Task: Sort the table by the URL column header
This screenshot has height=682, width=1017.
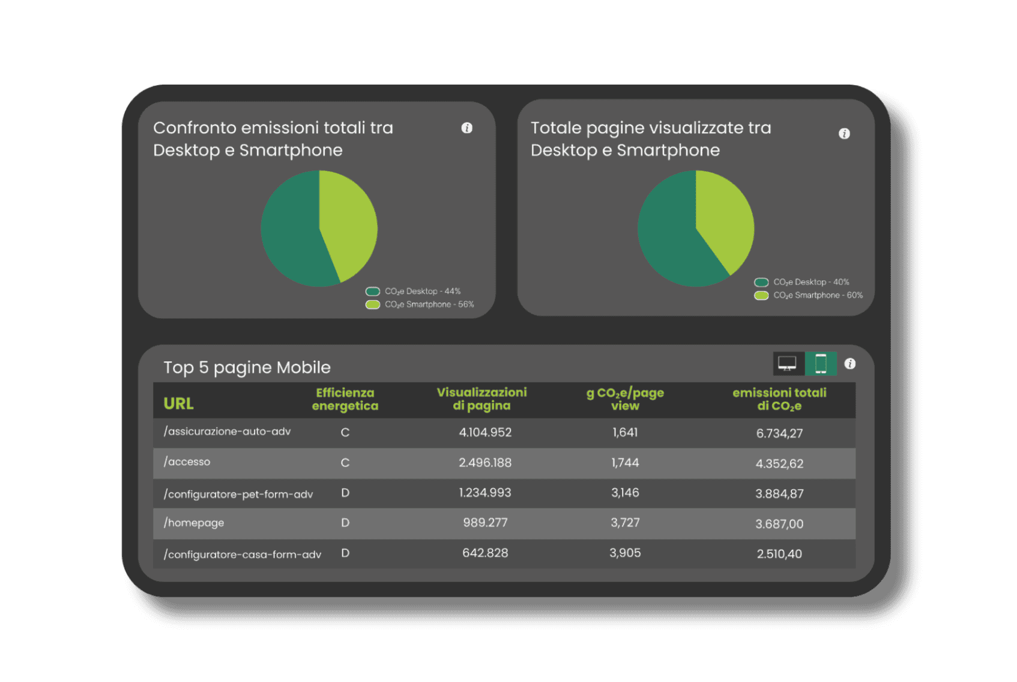Action: tap(178, 403)
